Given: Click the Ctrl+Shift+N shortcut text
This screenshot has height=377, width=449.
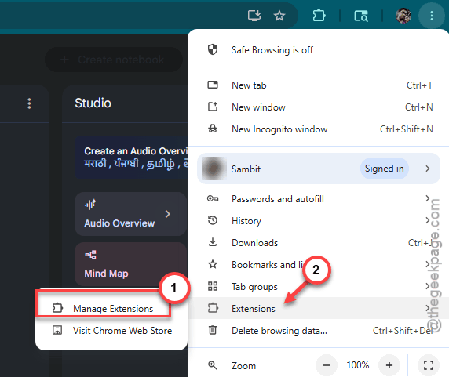Looking at the screenshot, I should (x=406, y=129).
